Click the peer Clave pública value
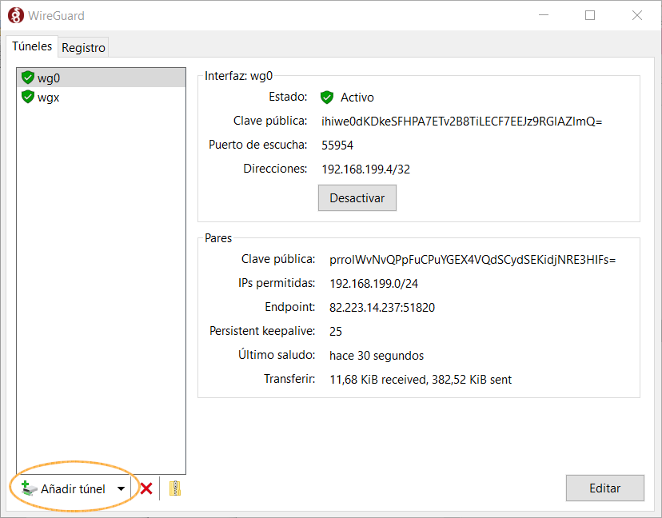The width and height of the screenshot is (662, 518). coord(473,260)
